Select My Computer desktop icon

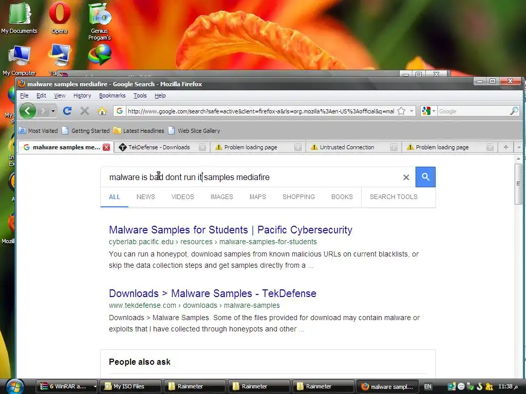pyautogui.click(x=19, y=61)
